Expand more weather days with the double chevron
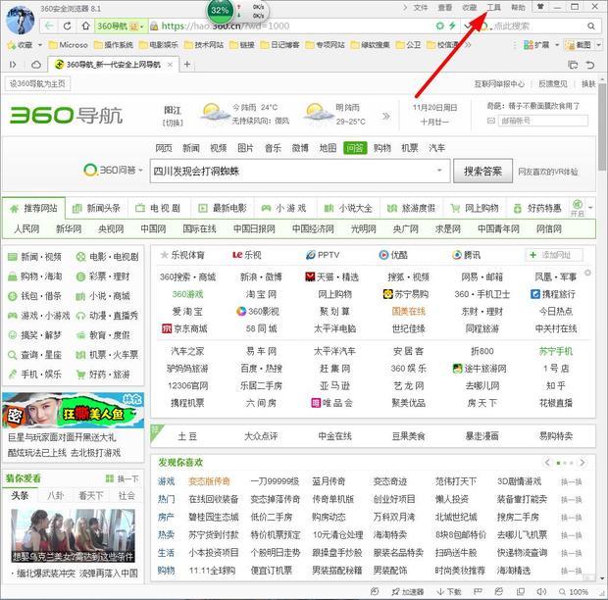 [x=386, y=116]
